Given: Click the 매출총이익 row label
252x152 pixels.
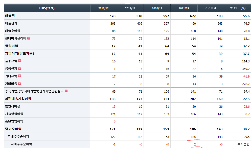Looking at the screenshot, I should click(x=13, y=31).
